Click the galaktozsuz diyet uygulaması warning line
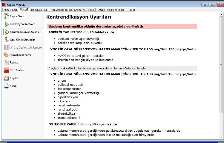Image resolution: width=224 pixels, height=143 pixels. [x=119, y=130]
